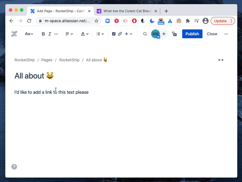Toggle bold formatting in the toolbar
242x182 pixels.
[x=43, y=34]
